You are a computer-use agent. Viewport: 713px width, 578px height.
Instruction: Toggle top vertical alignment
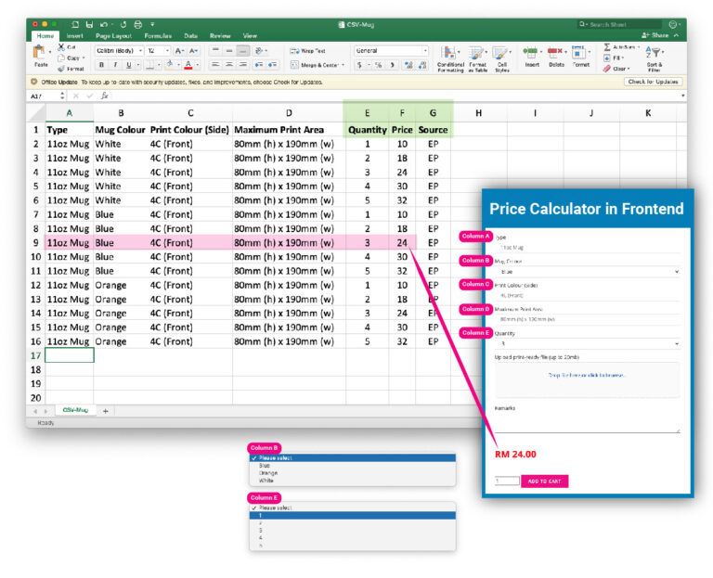(215, 50)
